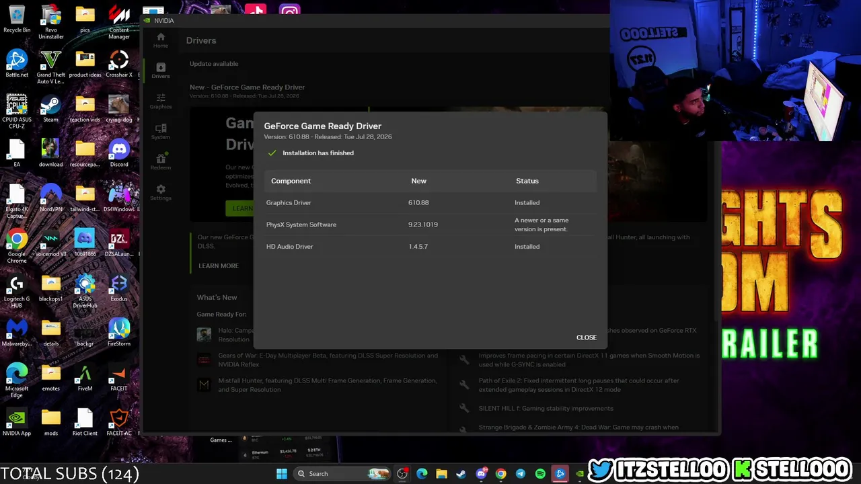Open System section in NVIDIA sidebar

[161, 131]
